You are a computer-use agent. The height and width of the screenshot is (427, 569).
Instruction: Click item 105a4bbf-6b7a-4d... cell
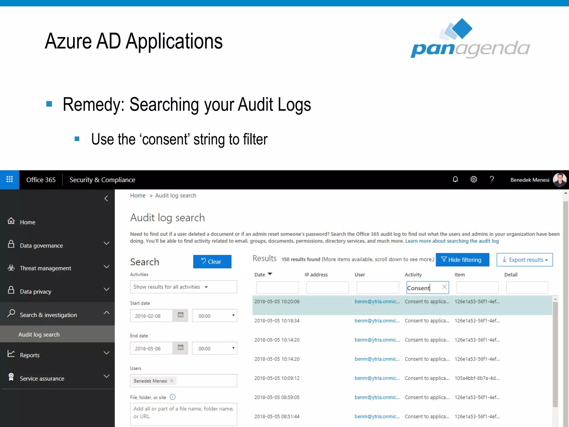pos(477,378)
